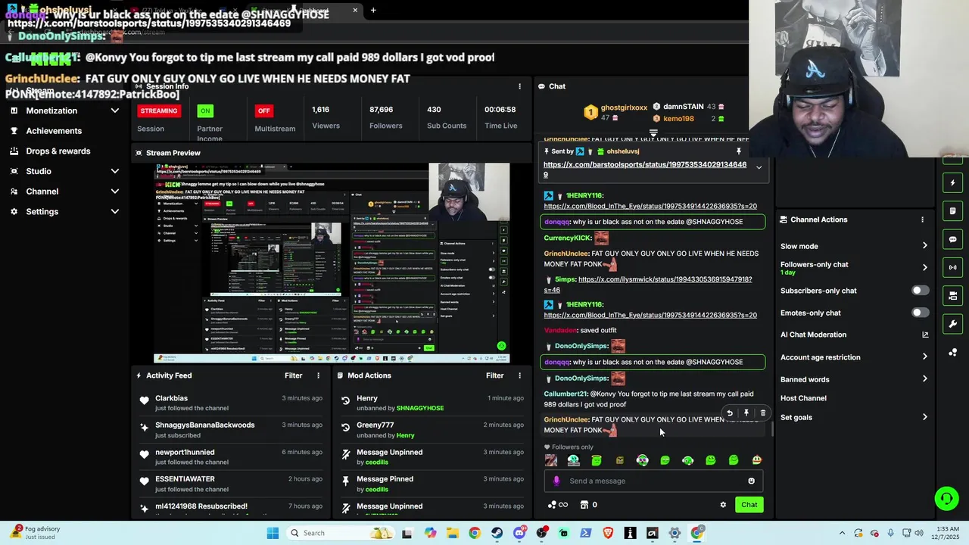Click the STREAMING session status badge
The image size is (969, 545).
click(158, 111)
